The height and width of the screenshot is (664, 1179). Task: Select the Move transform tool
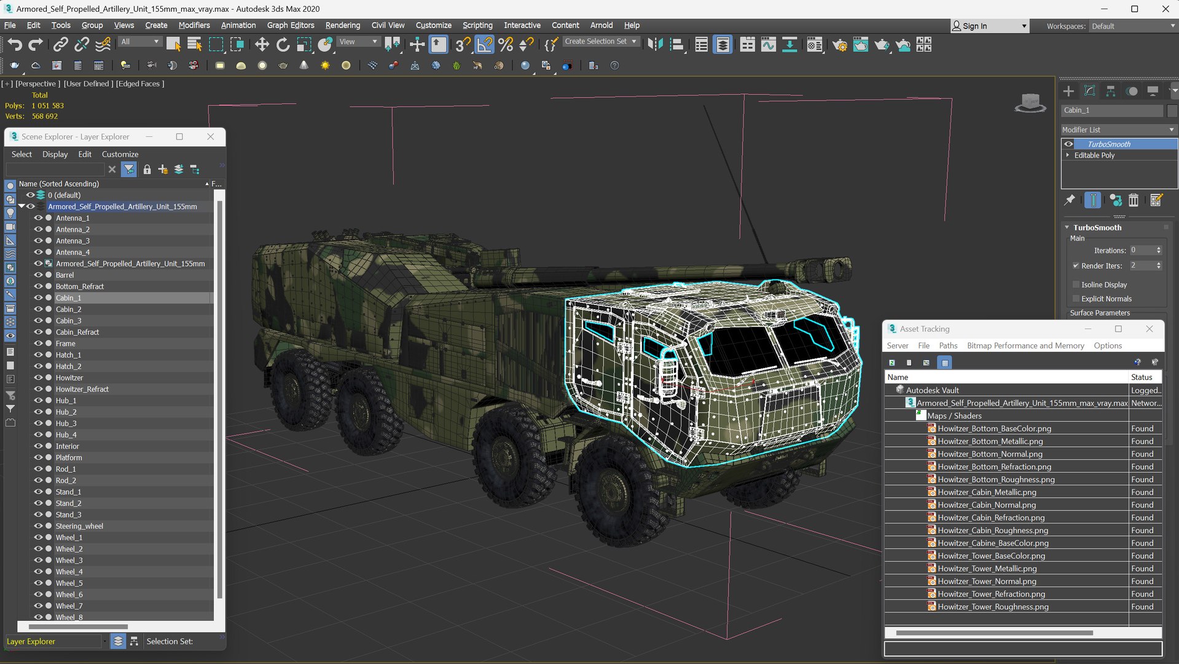click(262, 44)
